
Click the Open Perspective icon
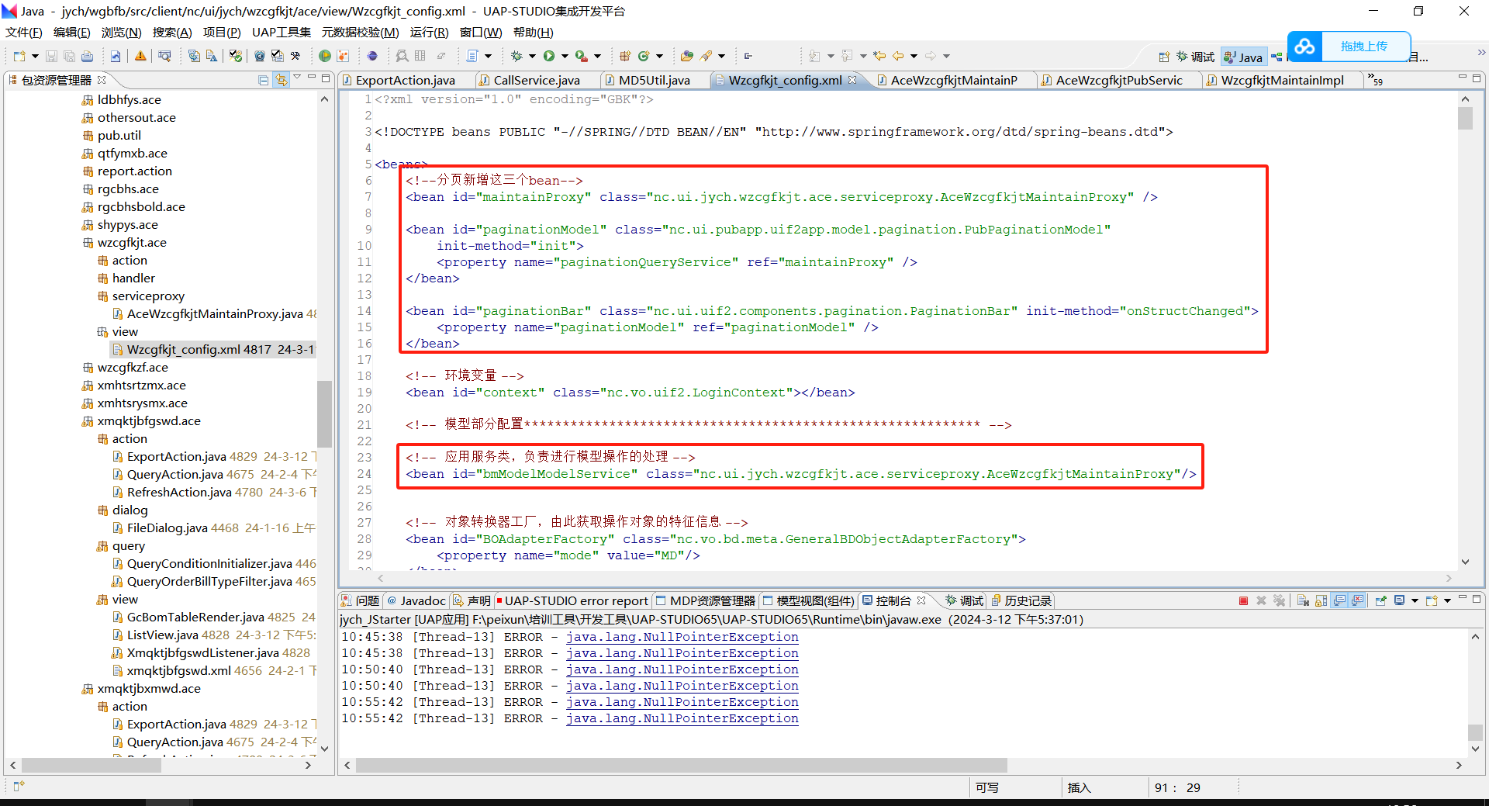coord(1164,57)
